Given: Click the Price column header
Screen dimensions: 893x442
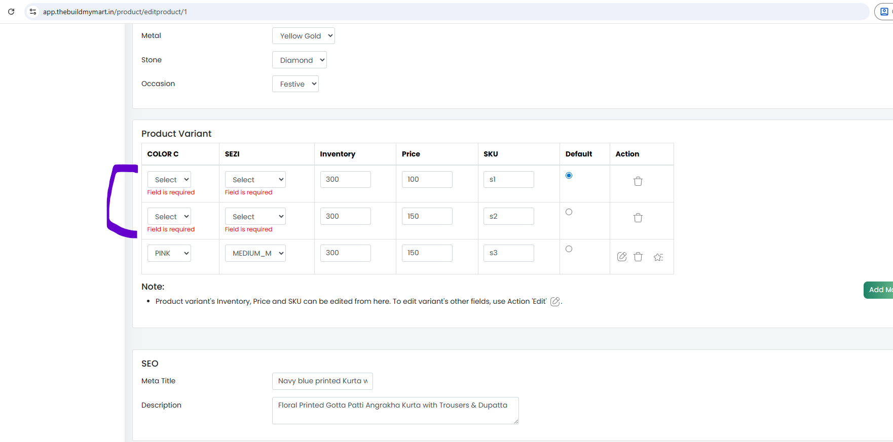Looking at the screenshot, I should pyautogui.click(x=411, y=154).
